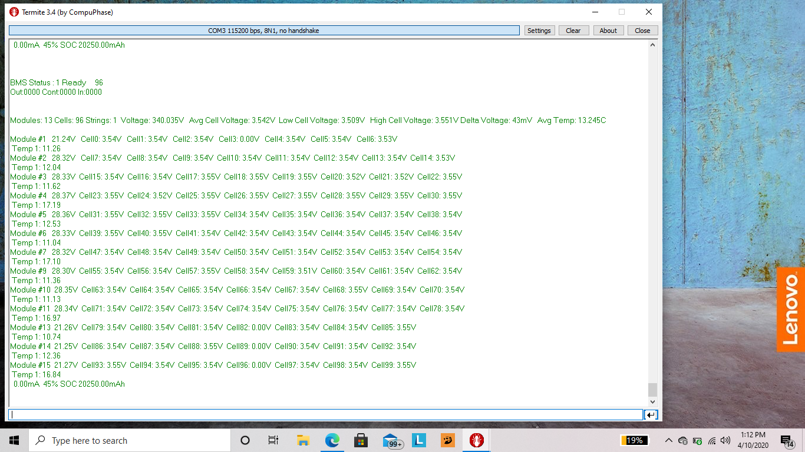The width and height of the screenshot is (805, 452).
Task: Open Windows Start menu
Action: click(14, 440)
